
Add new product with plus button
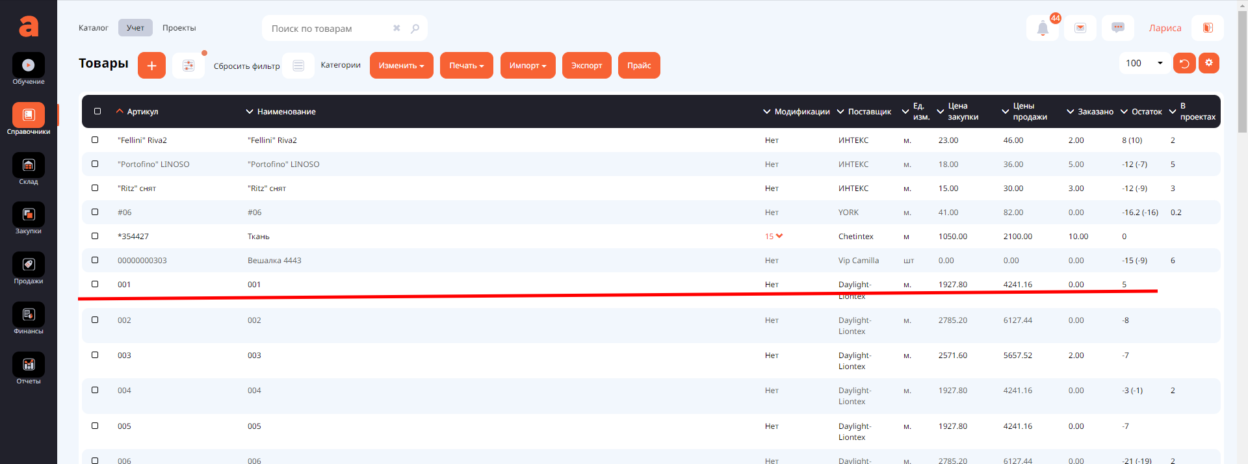coord(151,66)
